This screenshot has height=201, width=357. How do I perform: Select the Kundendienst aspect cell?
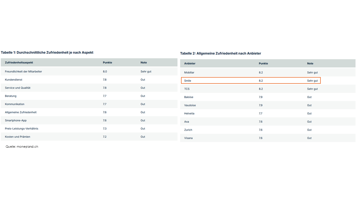tap(14, 80)
